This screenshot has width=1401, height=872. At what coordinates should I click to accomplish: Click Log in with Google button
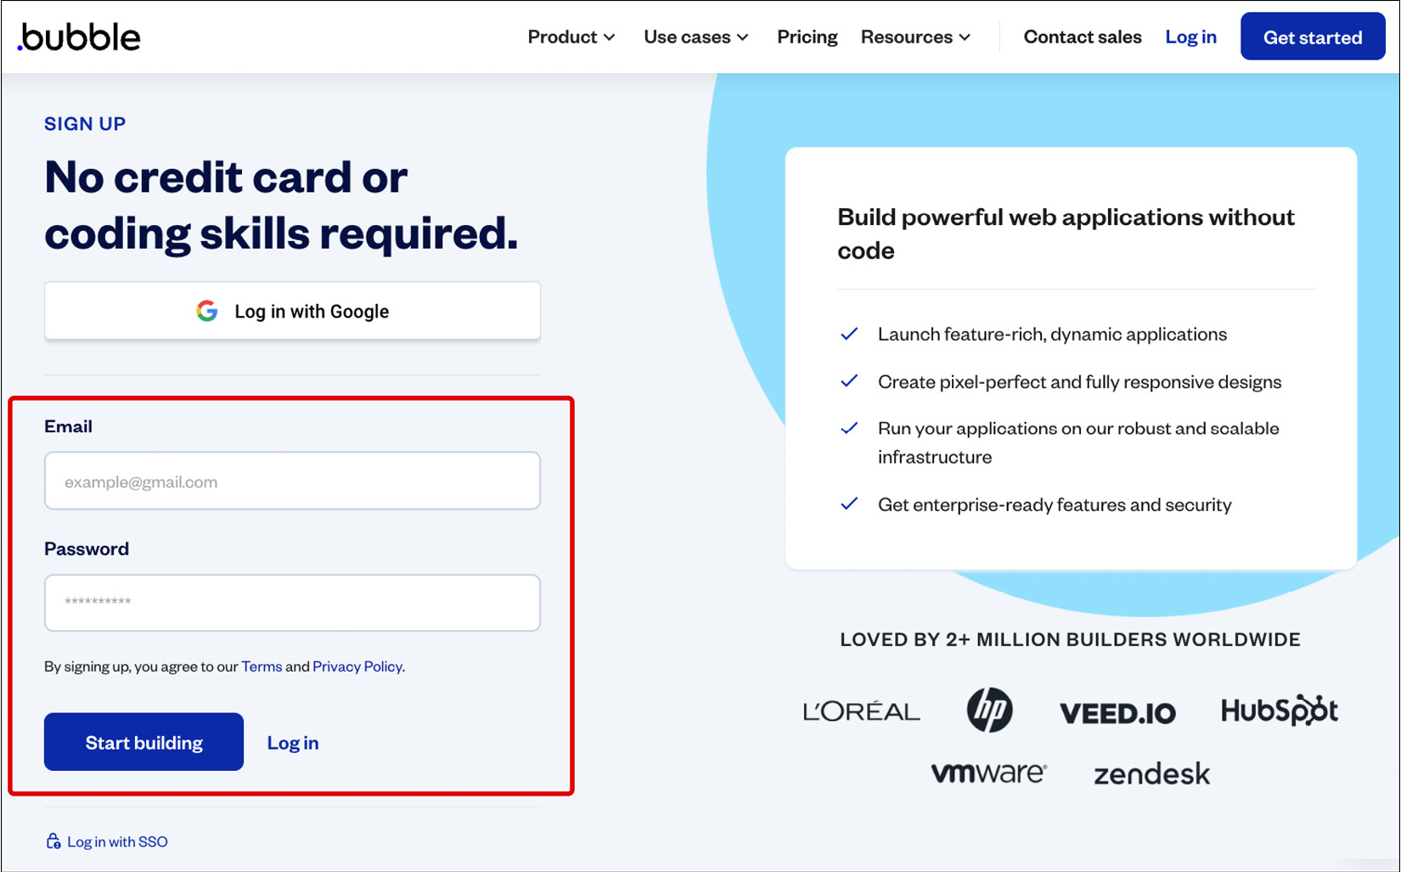click(x=292, y=311)
